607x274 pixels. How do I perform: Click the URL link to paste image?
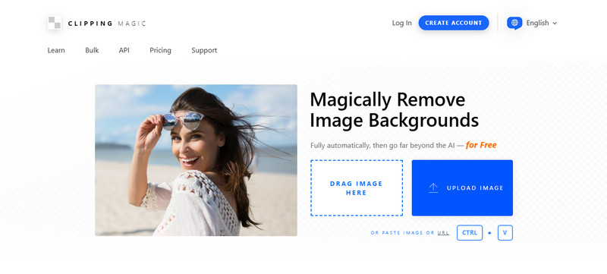[443, 233]
